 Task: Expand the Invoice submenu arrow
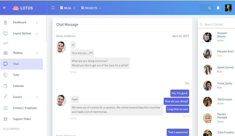point(37,97)
